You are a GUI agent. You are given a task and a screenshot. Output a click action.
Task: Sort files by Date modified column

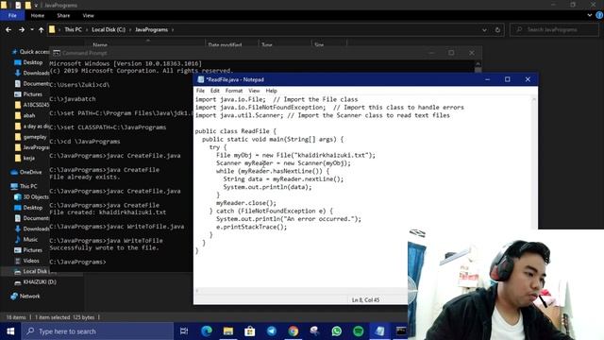pyautogui.click(x=225, y=45)
